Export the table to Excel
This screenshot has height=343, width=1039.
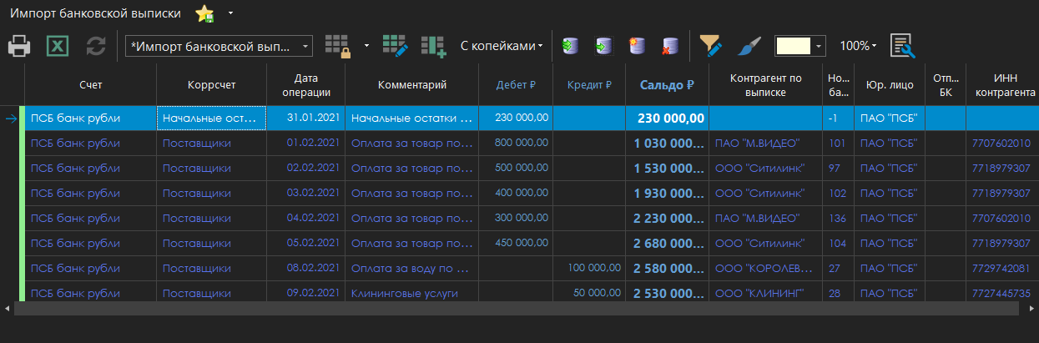58,46
